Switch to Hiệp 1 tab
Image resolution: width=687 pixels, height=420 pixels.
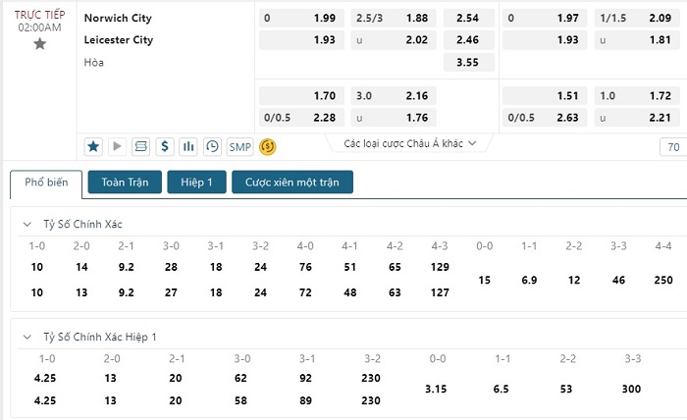[x=196, y=183]
